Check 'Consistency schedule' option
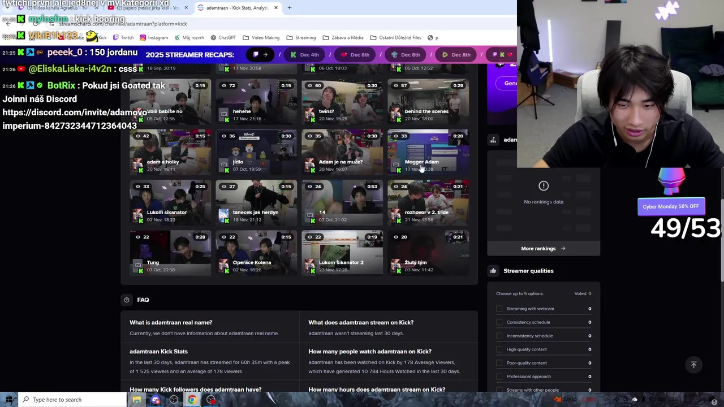 click(499, 322)
